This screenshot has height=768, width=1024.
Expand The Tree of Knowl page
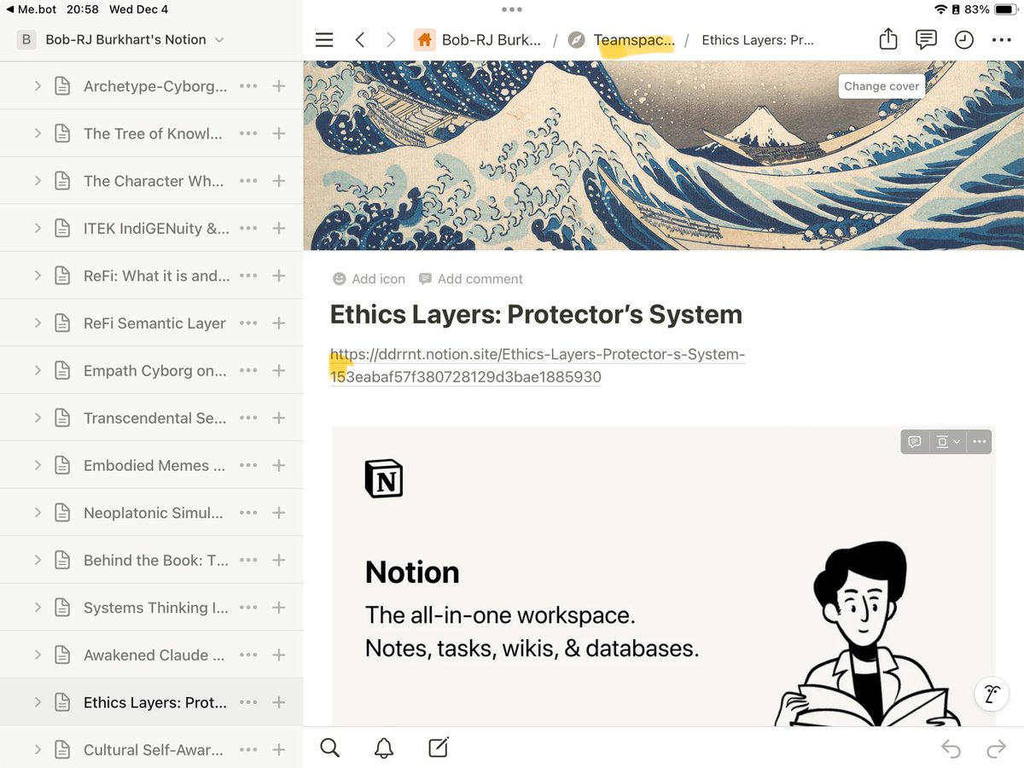(x=38, y=133)
